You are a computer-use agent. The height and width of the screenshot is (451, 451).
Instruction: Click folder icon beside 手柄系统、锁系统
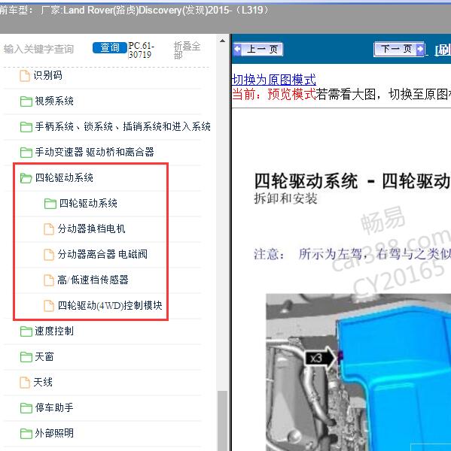tap(26, 127)
